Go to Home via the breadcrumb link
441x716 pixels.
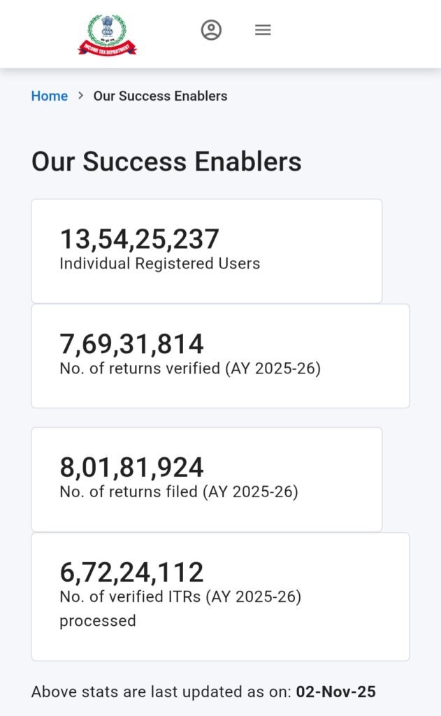(50, 96)
